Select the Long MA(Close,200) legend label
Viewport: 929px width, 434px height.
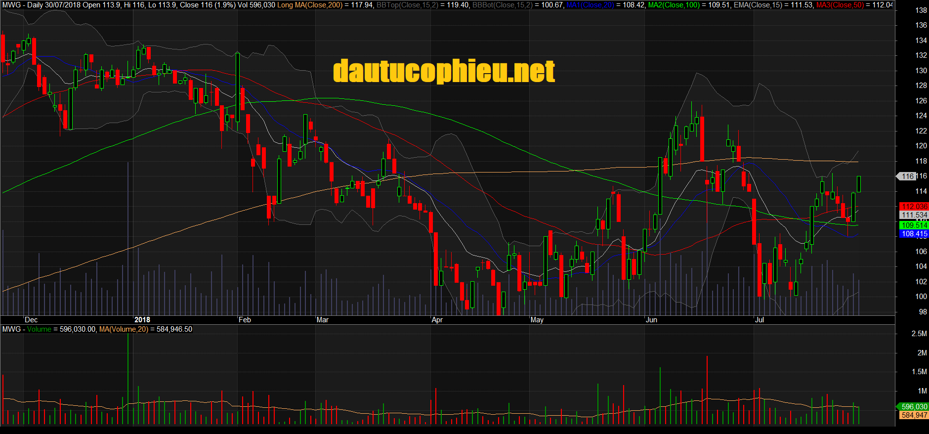tap(310, 5)
